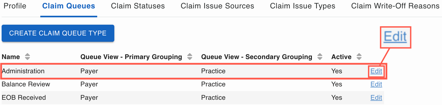Sort by Queue View - Primary Grouping
The image size is (442, 105).
[190, 57]
